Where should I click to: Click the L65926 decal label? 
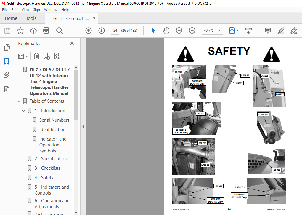pyautogui.click(x=245, y=75)
